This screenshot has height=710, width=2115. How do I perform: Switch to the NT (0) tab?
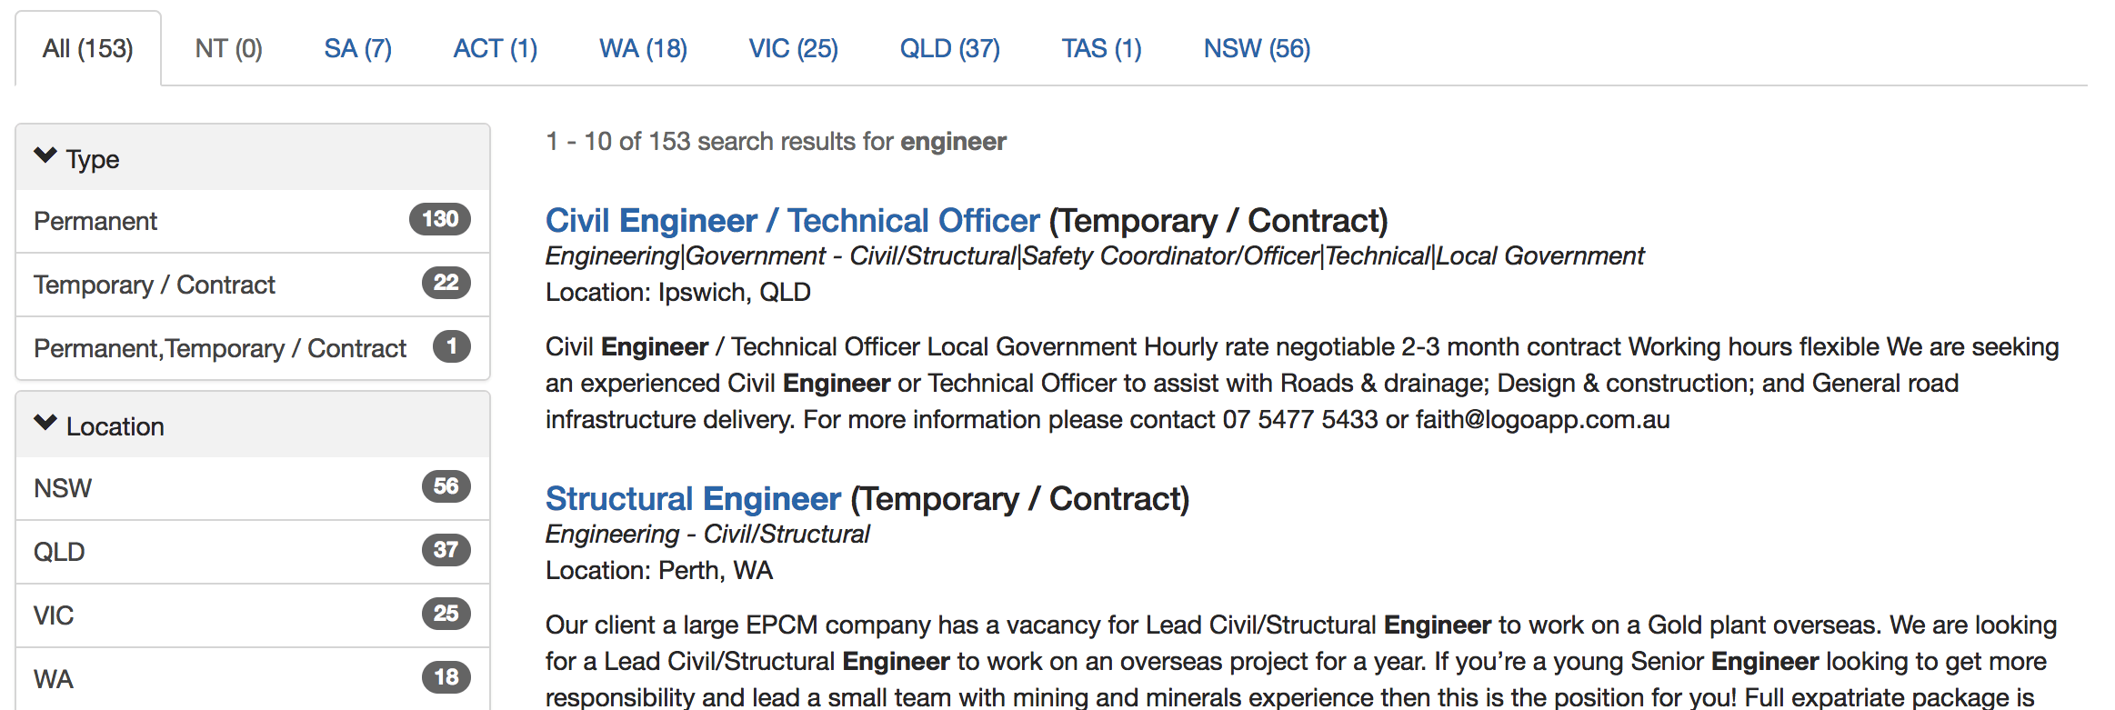228,49
